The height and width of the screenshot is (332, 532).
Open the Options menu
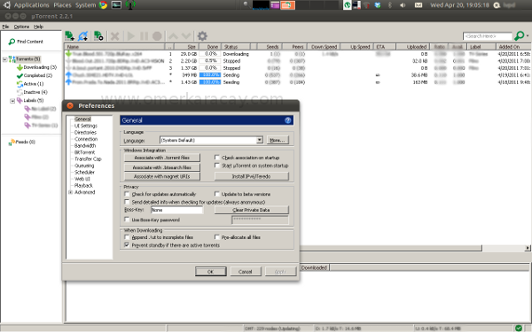pos(21,27)
